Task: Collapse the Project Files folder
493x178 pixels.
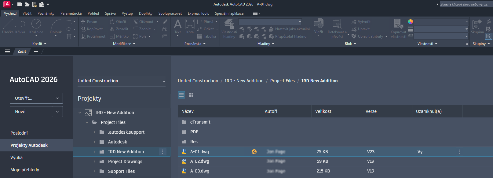Action: click(x=87, y=122)
